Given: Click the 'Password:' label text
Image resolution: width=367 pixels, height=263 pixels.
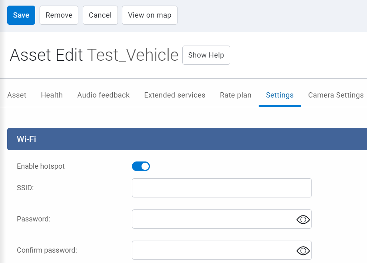Looking at the screenshot, I should pyautogui.click(x=34, y=219).
